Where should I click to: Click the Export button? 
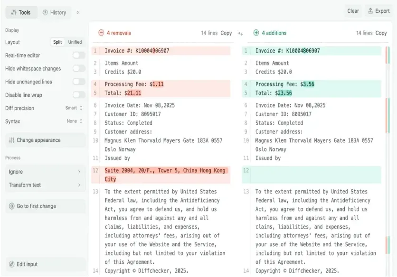[379, 11]
